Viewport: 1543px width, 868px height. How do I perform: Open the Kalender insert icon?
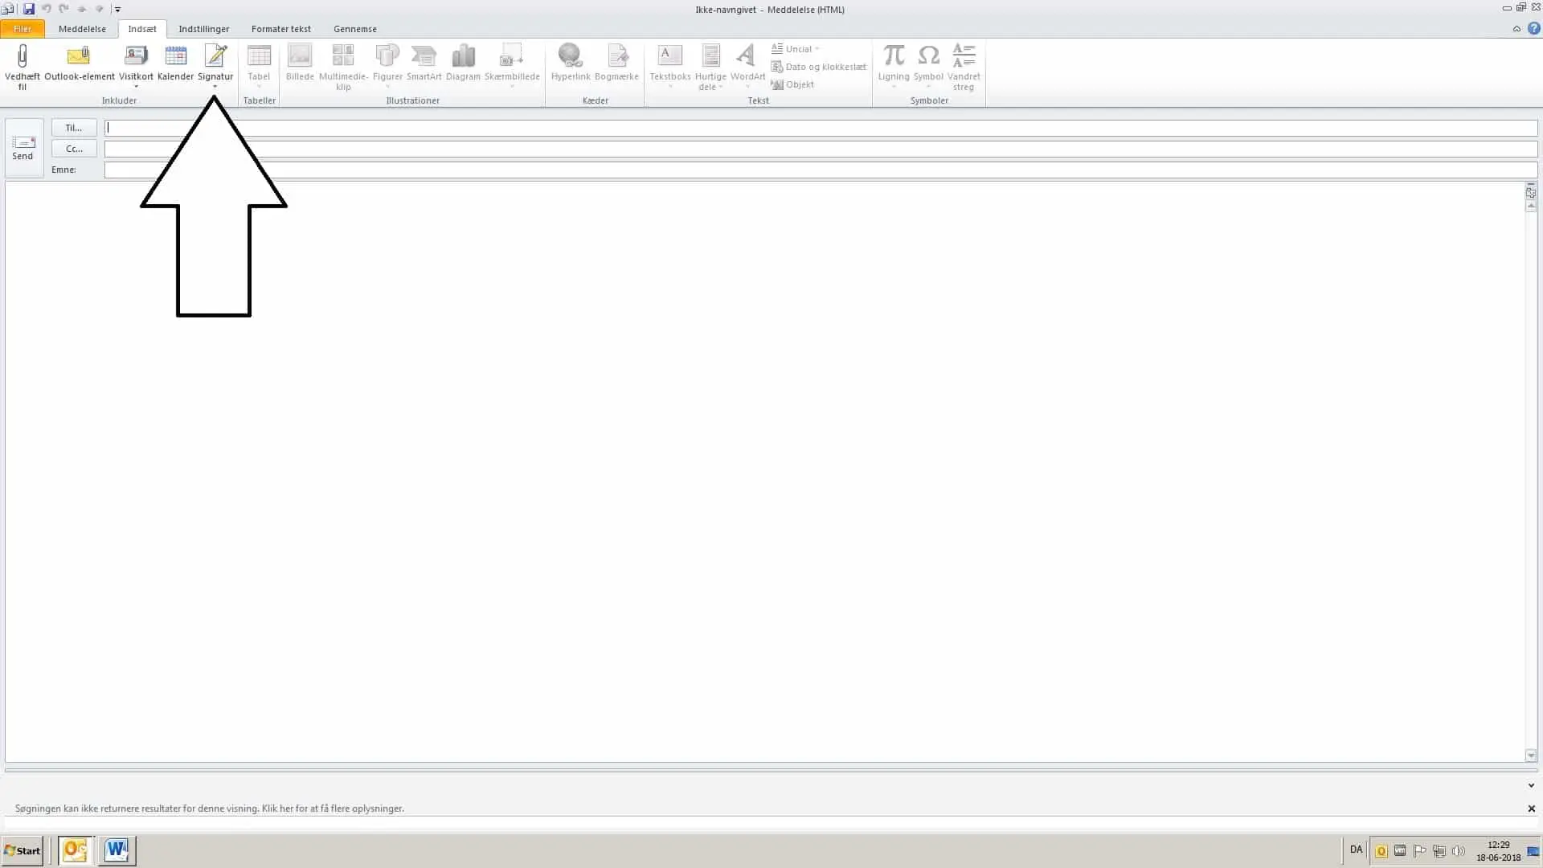click(175, 56)
